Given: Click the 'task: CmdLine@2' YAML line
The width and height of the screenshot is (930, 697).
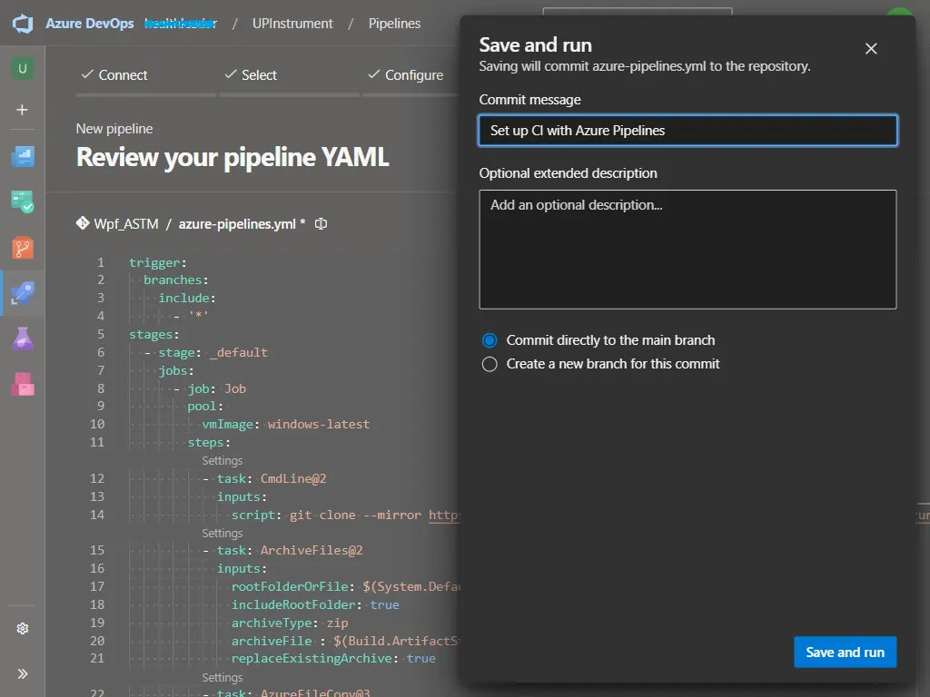Looking at the screenshot, I should [264, 479].
